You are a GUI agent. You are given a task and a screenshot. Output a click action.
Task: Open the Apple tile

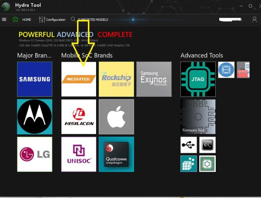[116, 117]
